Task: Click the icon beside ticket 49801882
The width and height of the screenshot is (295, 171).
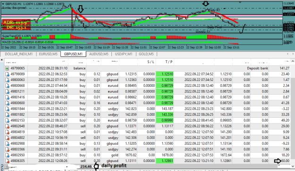Action: 7,114
